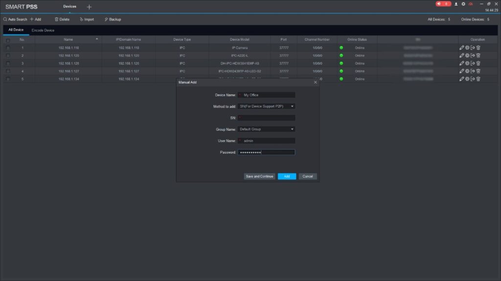Edit device 192.168.1.120 with pencil icon
Image resolution: width=501 pixels, height=281 pixels.
click(461, 56)
